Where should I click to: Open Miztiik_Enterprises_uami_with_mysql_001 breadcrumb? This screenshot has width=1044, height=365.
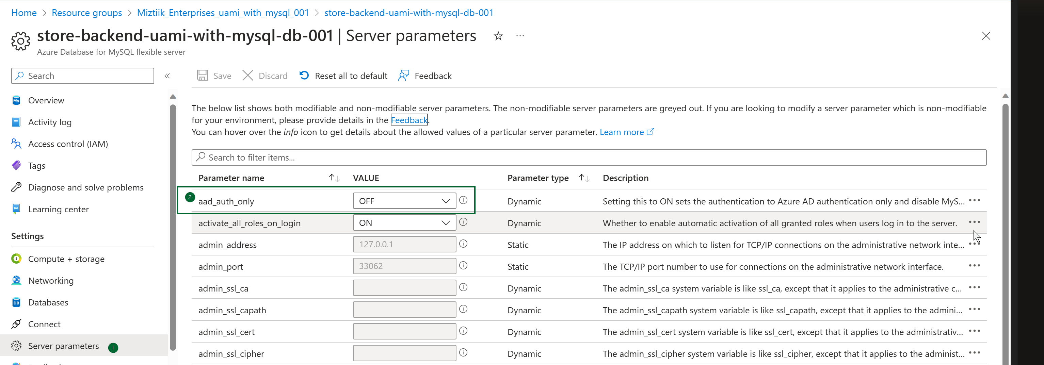pyautogui.click(x=223, y=13)
